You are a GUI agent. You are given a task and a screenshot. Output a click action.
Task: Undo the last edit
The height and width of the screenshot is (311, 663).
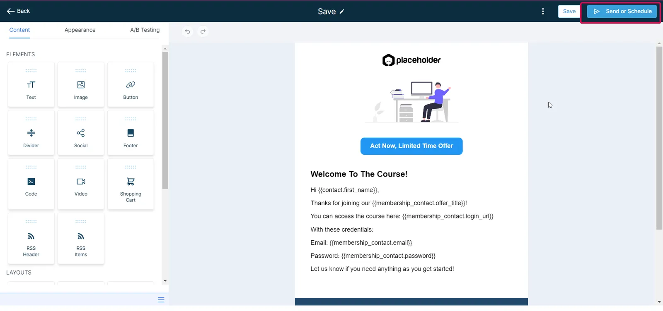pyautogui.click(x=187, y=31)
